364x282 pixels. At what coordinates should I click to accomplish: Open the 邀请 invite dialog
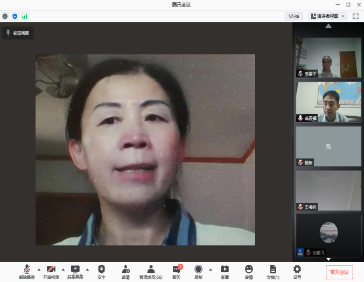coord(125,270)
